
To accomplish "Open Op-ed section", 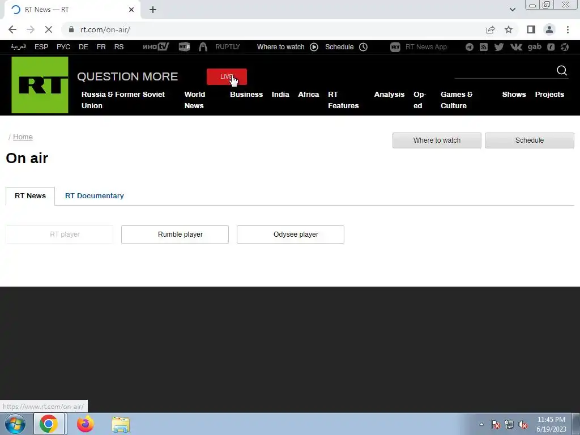I will [420, 100].
